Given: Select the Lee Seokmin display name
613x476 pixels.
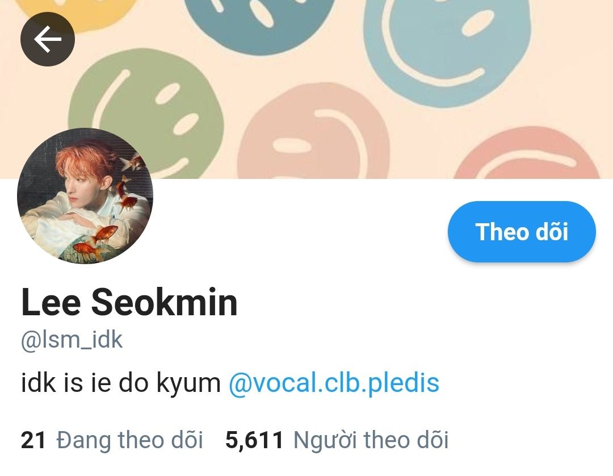Looking at the screenshot, I should 129,302.
